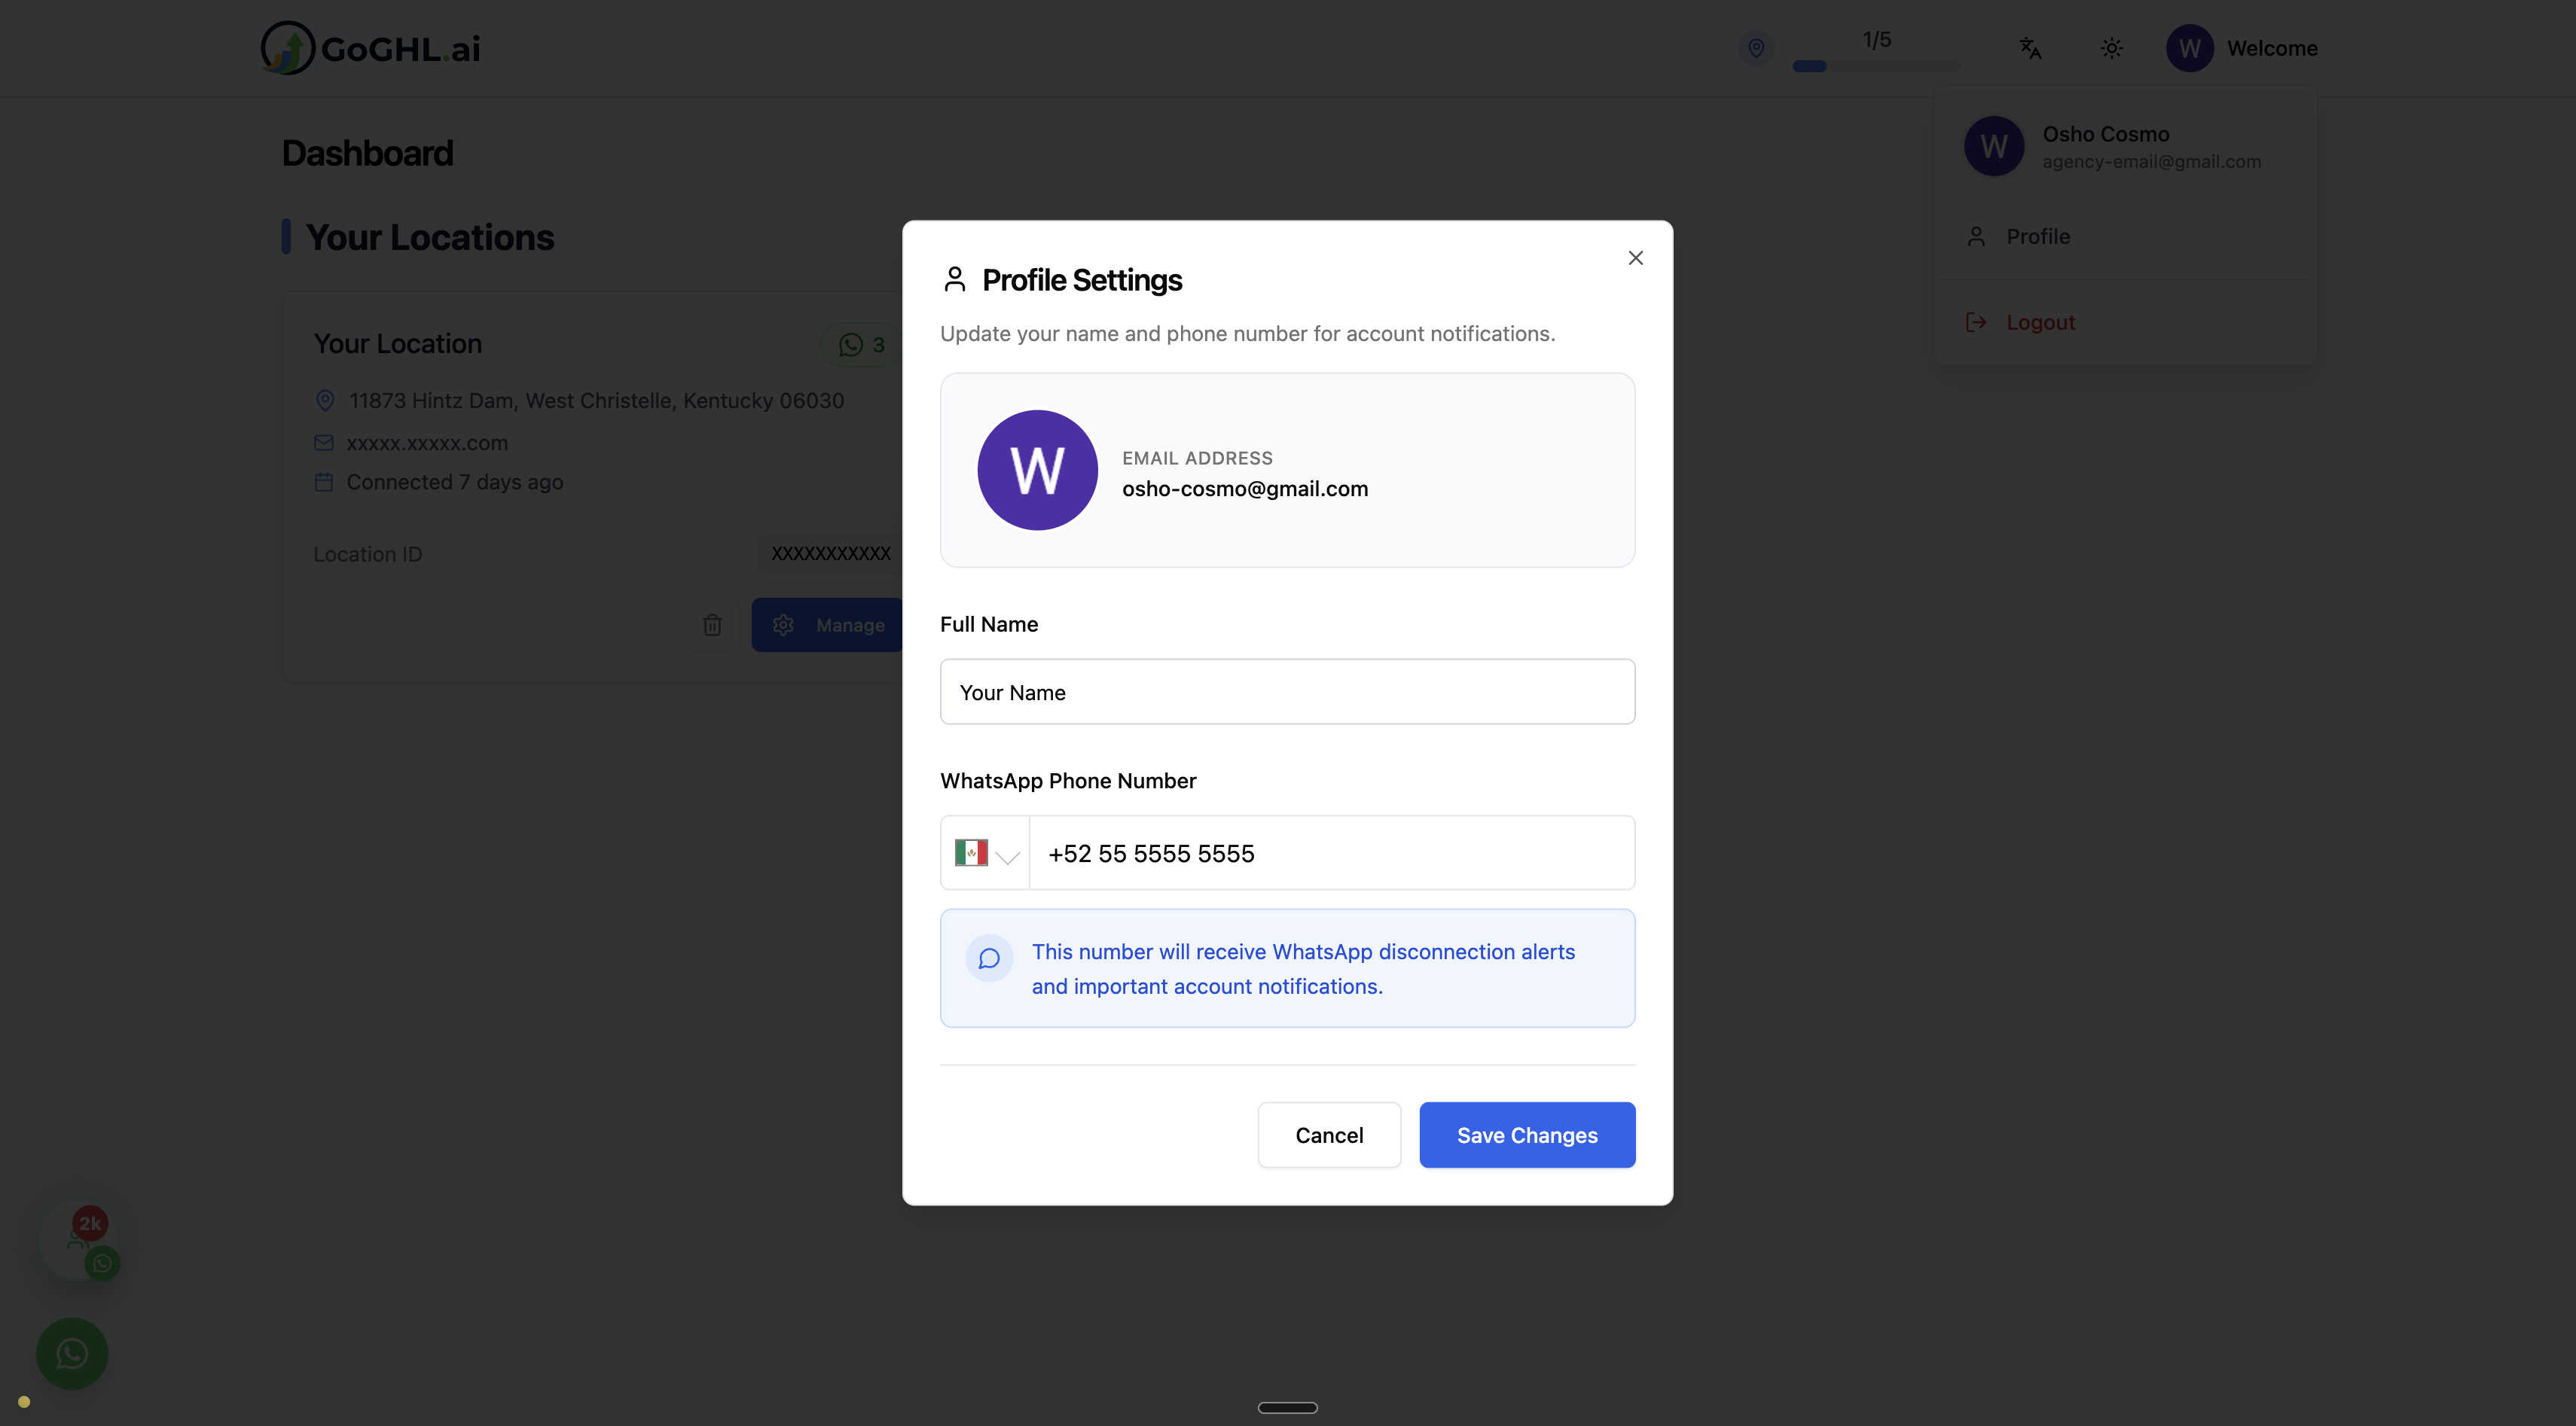2576x1426 pixels.
Task: Click the trash delete location icon
Action: point(712,625)
